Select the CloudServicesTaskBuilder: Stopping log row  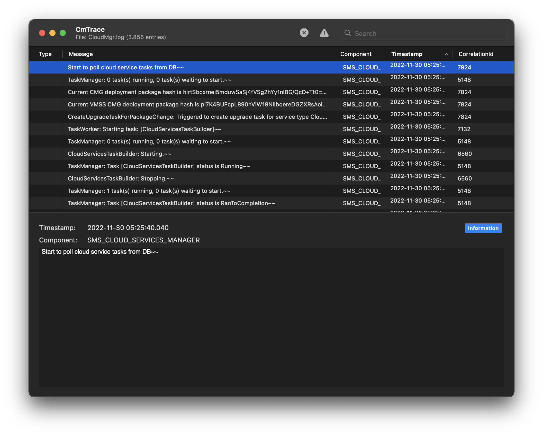pyautogui.click(x=121, y=178)
